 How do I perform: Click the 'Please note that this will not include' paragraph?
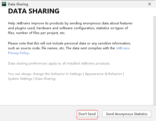pyautogui.click(x=69, y=48)
